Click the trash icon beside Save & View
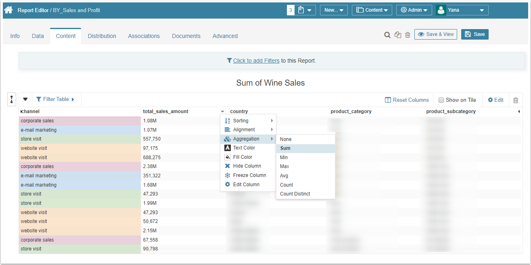This screenshot has width=531, height=265. (x=408, y=35)
